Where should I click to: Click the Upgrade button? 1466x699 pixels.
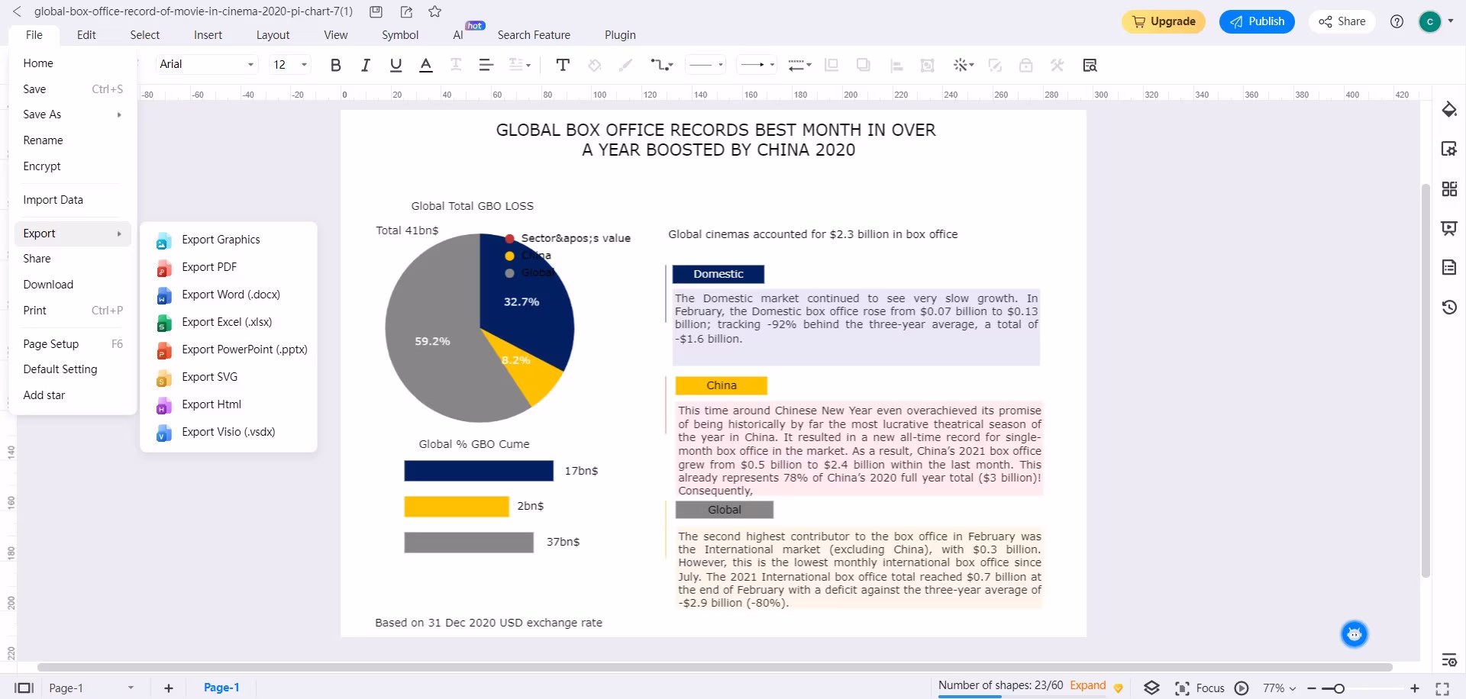(1163, 21)
